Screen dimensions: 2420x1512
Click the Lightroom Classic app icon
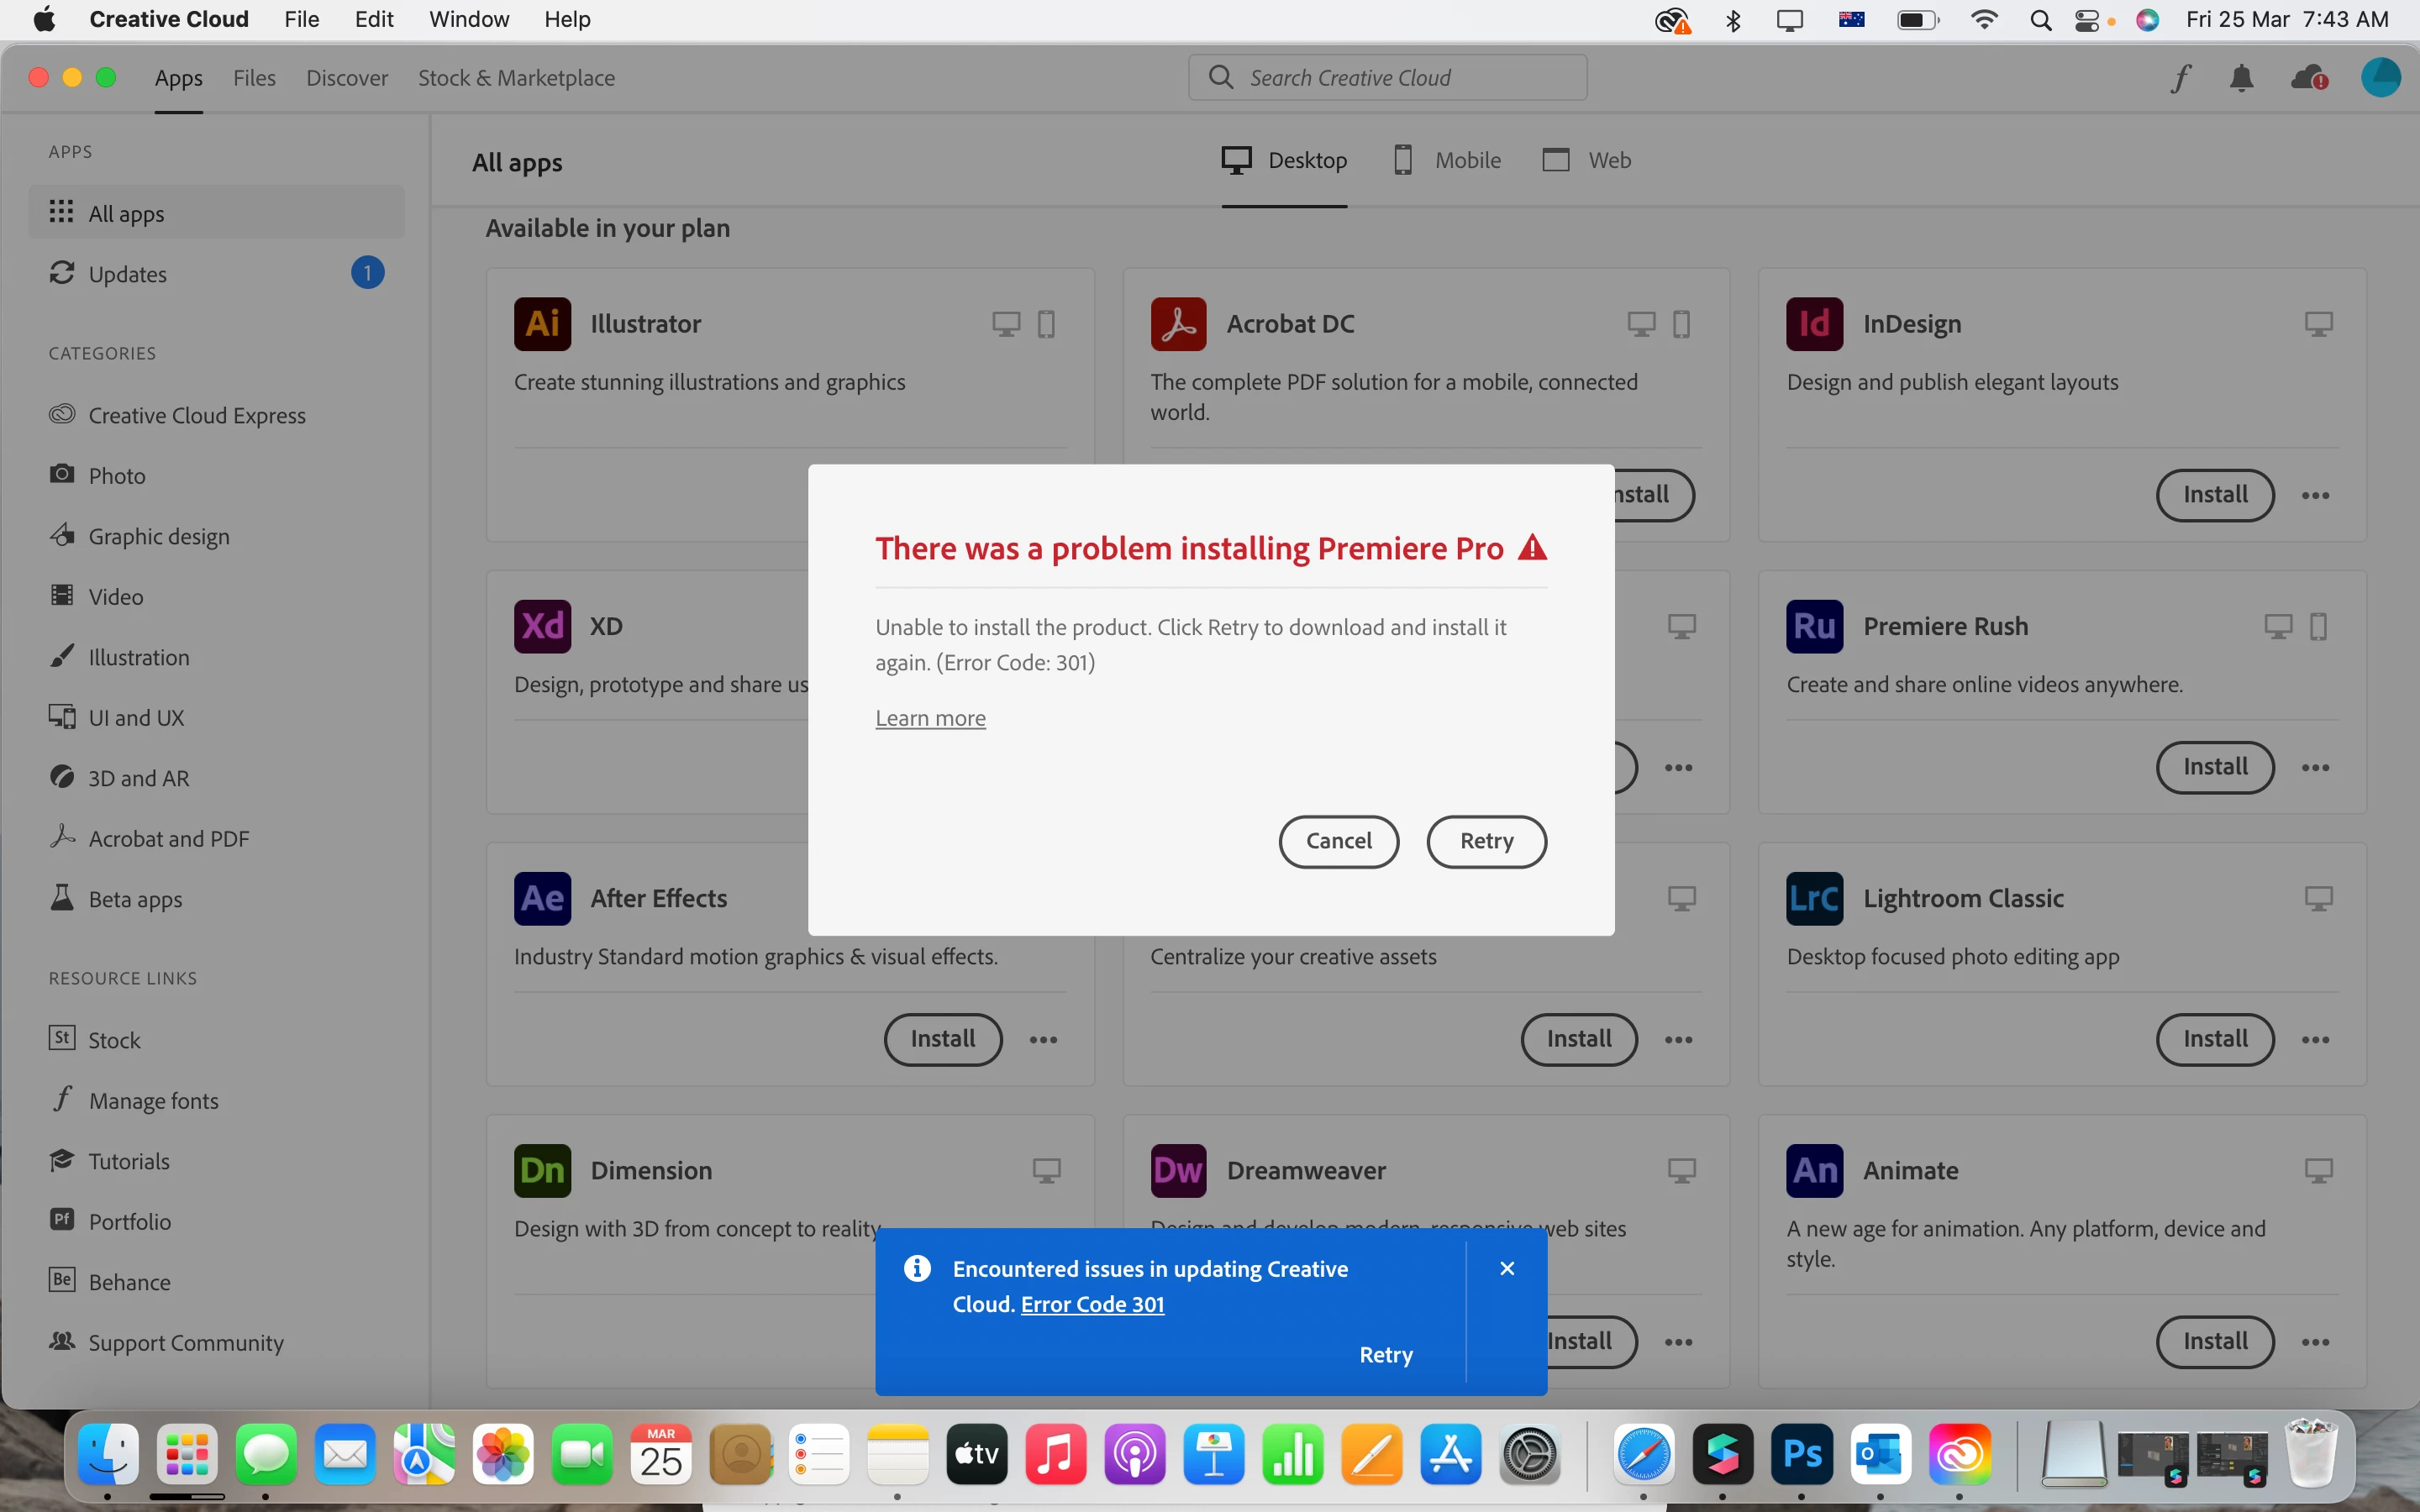[x=1814, y=898]
